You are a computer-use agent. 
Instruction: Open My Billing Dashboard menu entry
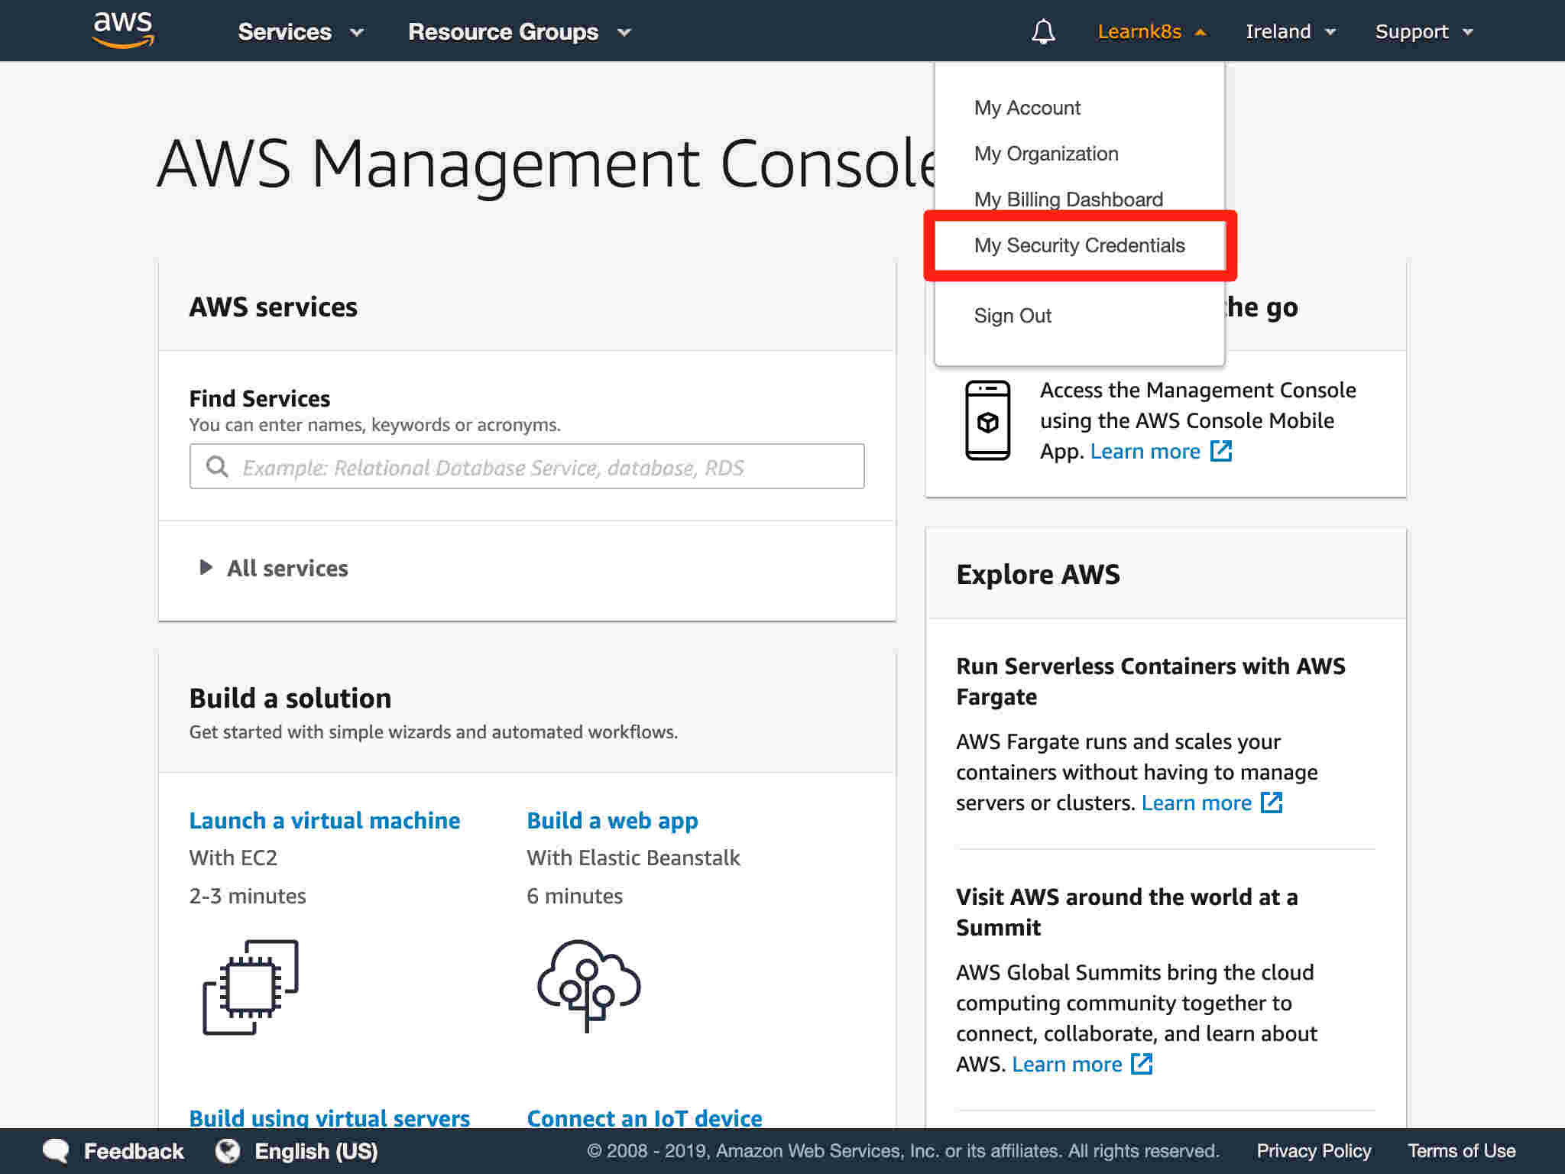pyautogui.click(x=1068, y=199)
